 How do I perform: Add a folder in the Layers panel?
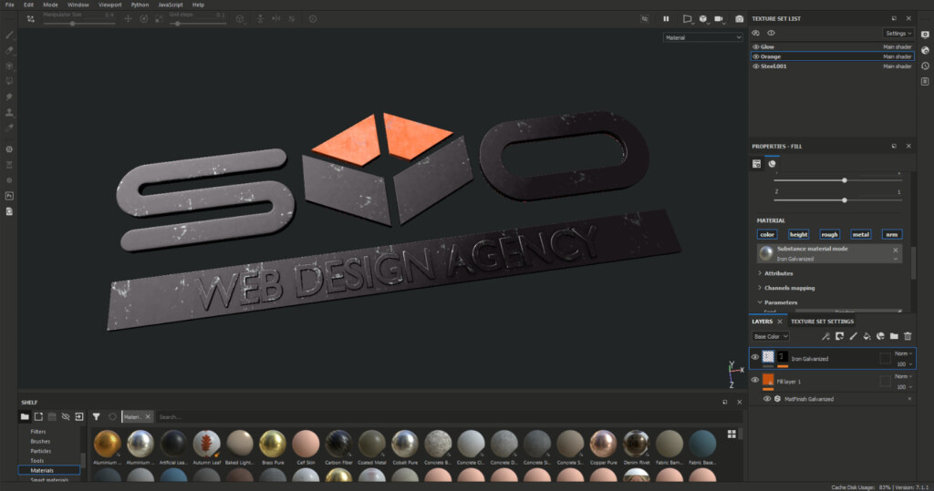point(894,336)
